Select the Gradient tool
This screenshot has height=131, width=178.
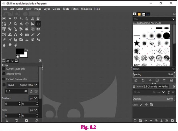click(27, 35)
